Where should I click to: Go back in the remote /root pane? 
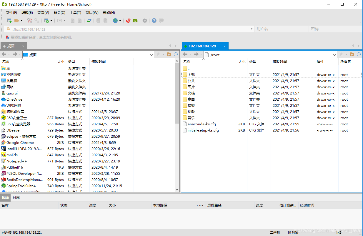pyautogui.click(x=185, y=54)
